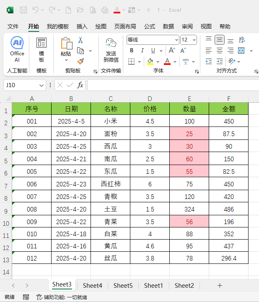Image resolution: width=259 pixels, height=302 pixels.
Task: Expand the 粘贴 paste options arrow
Action: [66, 60]
